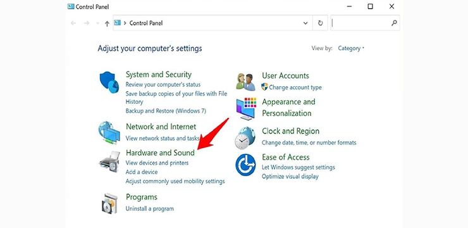Open Adjust commonly used mobility settings

[x=175, y=181]
